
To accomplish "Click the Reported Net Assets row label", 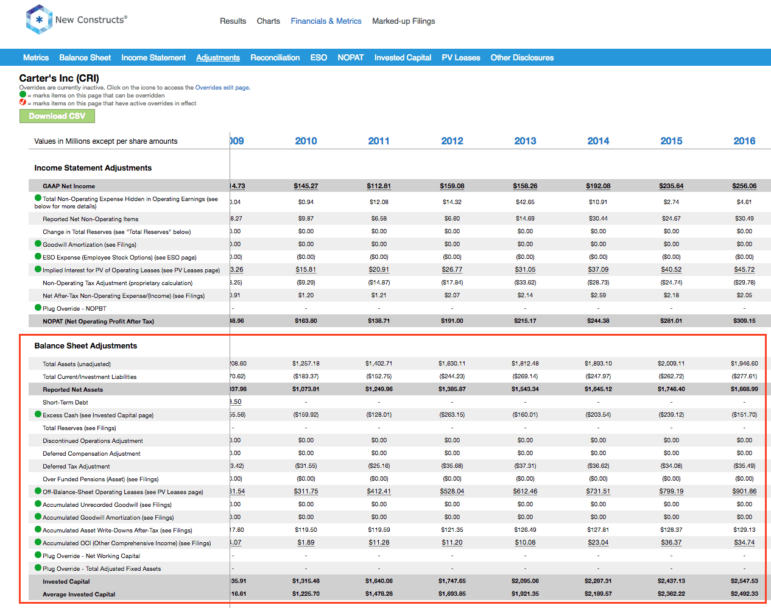I will pyautogui.click(x=72, y=389).
